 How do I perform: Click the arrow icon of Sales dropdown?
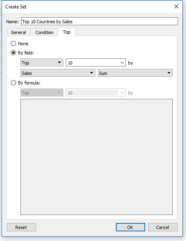point(91,73)
